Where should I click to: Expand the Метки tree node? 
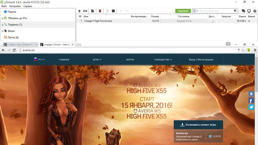(x=2, y=31)
